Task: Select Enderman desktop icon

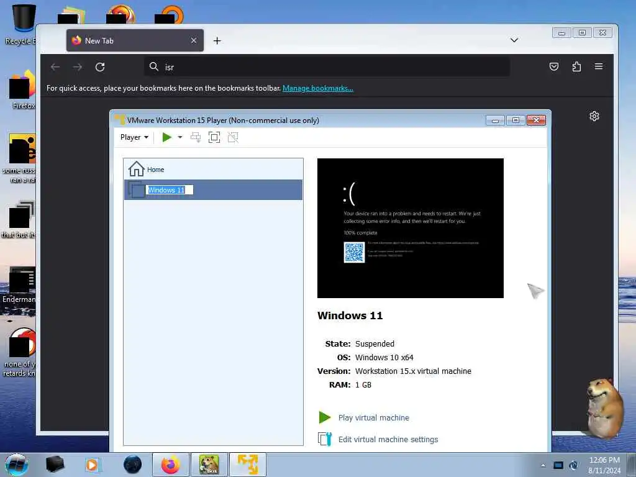Action: (19, 285)
